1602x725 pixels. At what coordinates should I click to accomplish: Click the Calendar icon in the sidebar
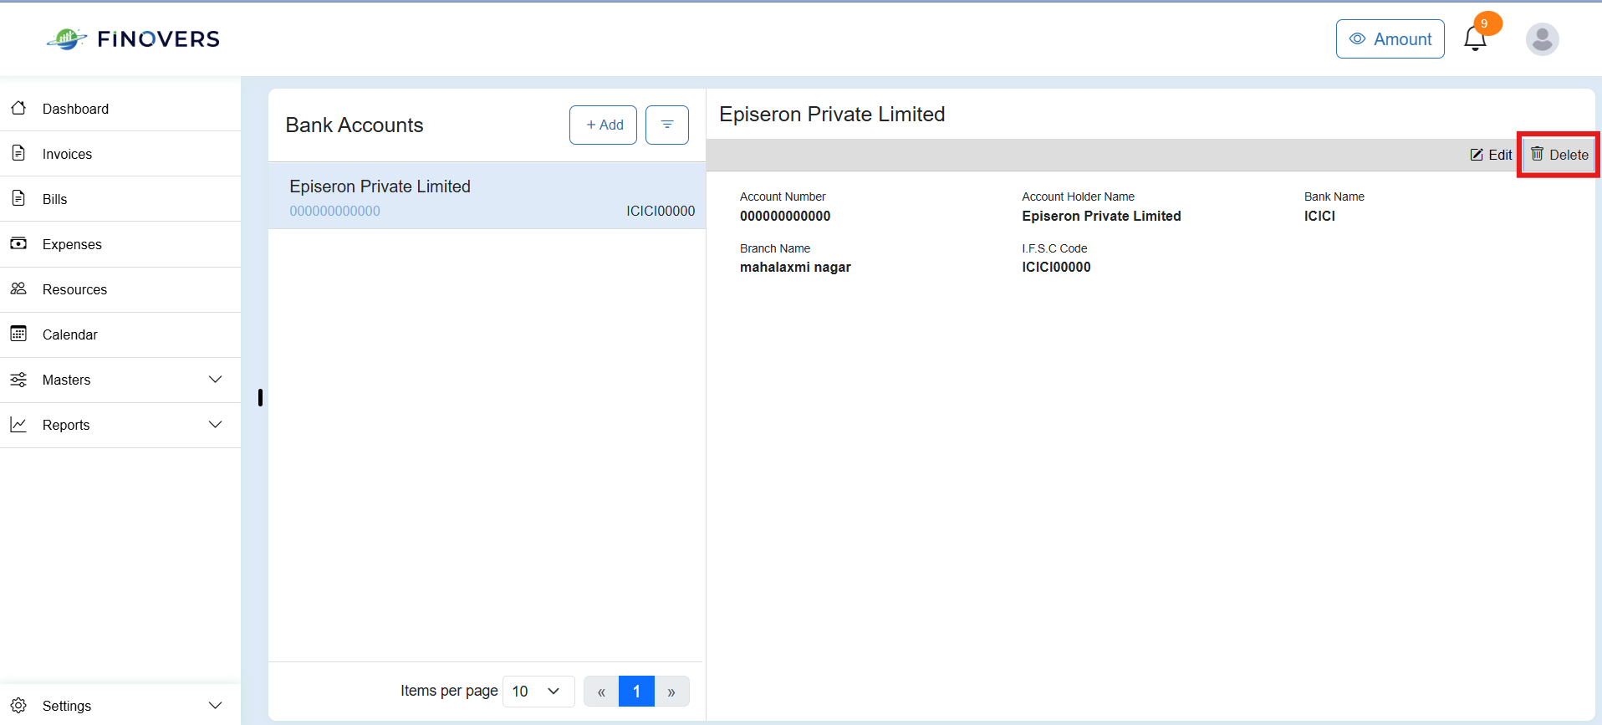tap(18, 334)
